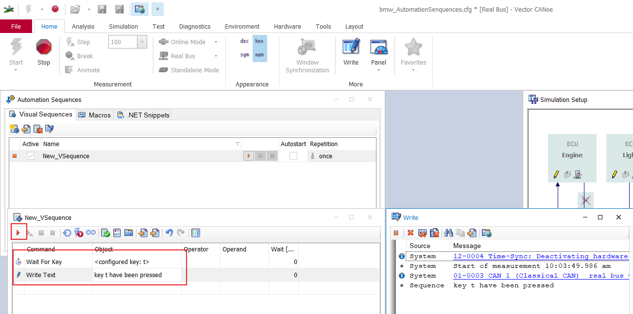The height and width of the screenshot is (314, 633).
Task: Click the Animate button
Action: point(83,70)
